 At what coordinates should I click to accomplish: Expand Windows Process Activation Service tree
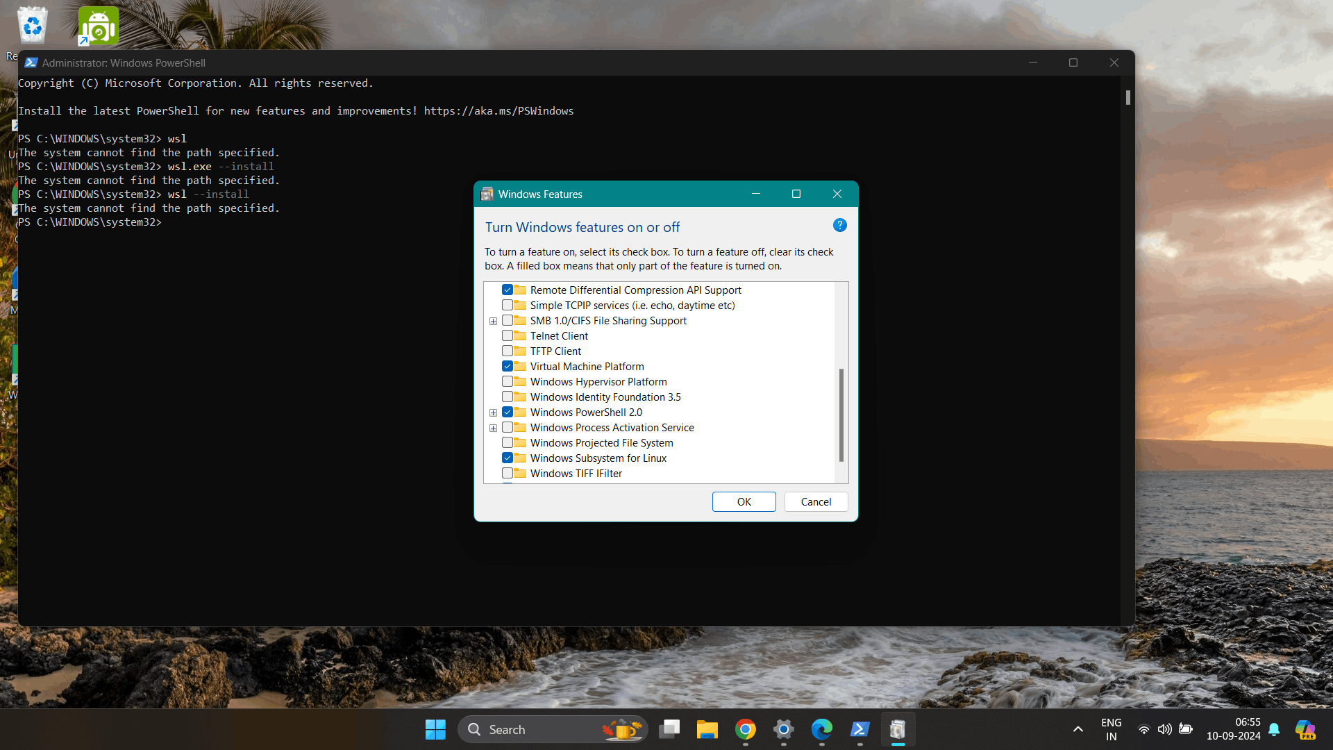pos(493,428)
